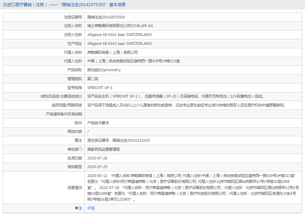Screen dimensions: 305x215
Task: Click approving department 国家药品监督管理局
Action: coord(103,149)
